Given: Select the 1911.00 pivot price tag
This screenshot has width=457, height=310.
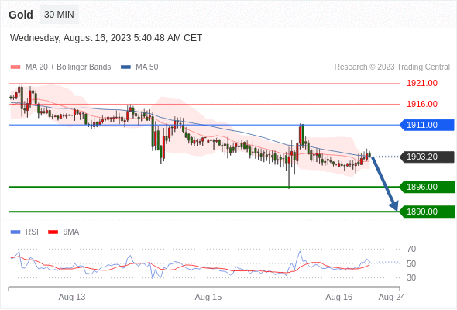Looking at the screenshot, I should pyautogui.click(x=427, y=125).
